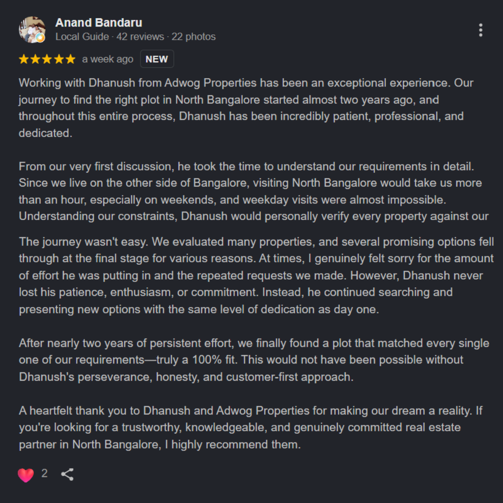Click the NEW badge beside the date
The height and width of the screenshot is (503, 503).
(157, 59)
